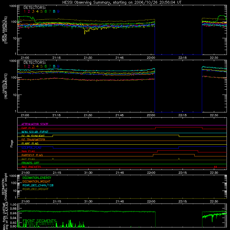Select cyan detector 8 in rear segments legend
Viewport: 230px width, 230px height.
pyautogui.click(x=54, y=66)
